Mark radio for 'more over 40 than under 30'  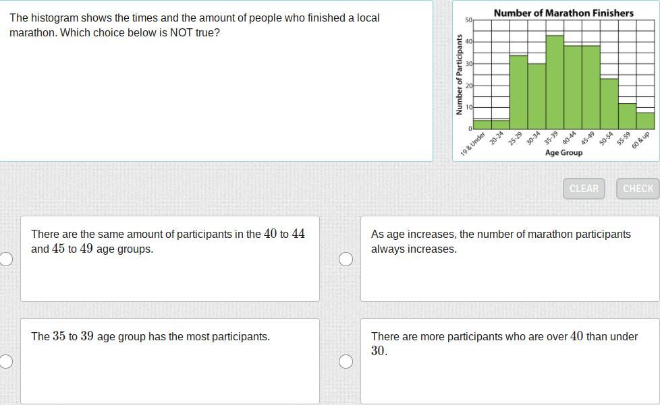click(346, 362)
